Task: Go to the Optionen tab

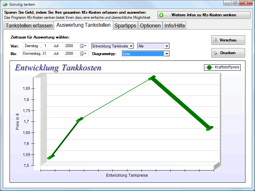Action: click(x=150, y=25)
